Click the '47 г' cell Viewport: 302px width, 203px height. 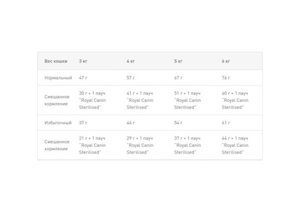[83, 78]
